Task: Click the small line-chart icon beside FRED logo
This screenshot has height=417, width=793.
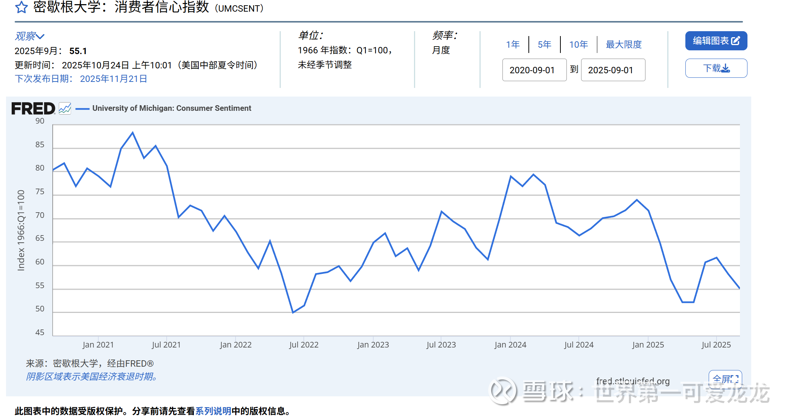Action: [x=65, y=109]
